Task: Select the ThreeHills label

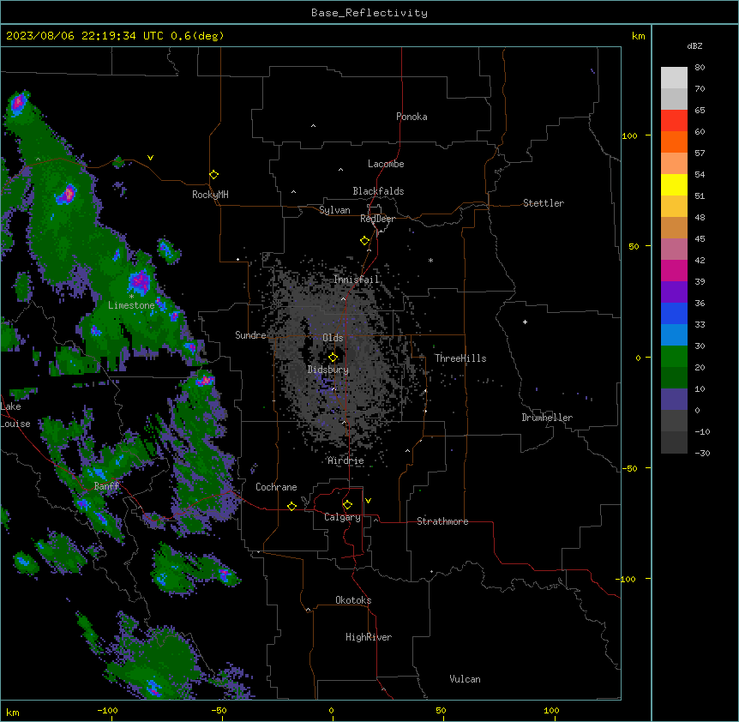Action: click(x=460, y=358)
